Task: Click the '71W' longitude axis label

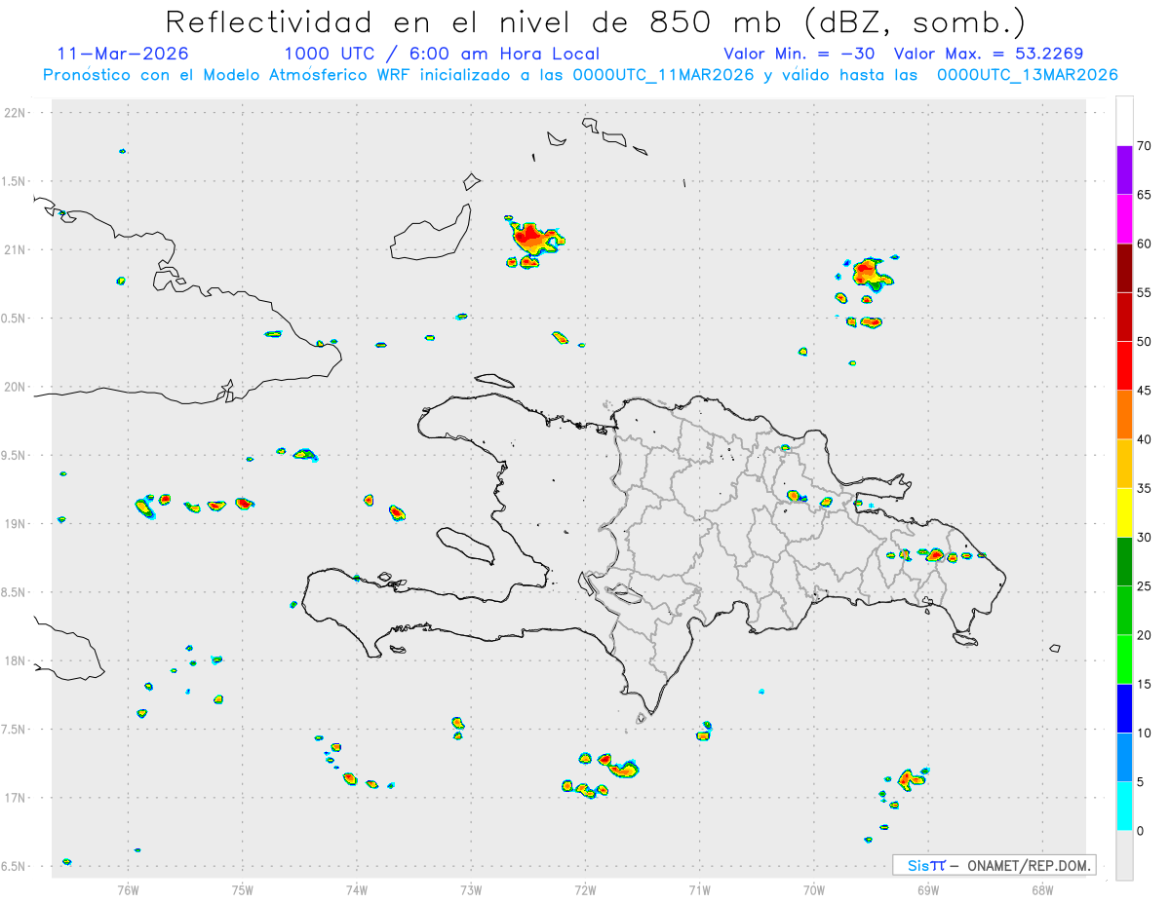Action: click(699, 889)
